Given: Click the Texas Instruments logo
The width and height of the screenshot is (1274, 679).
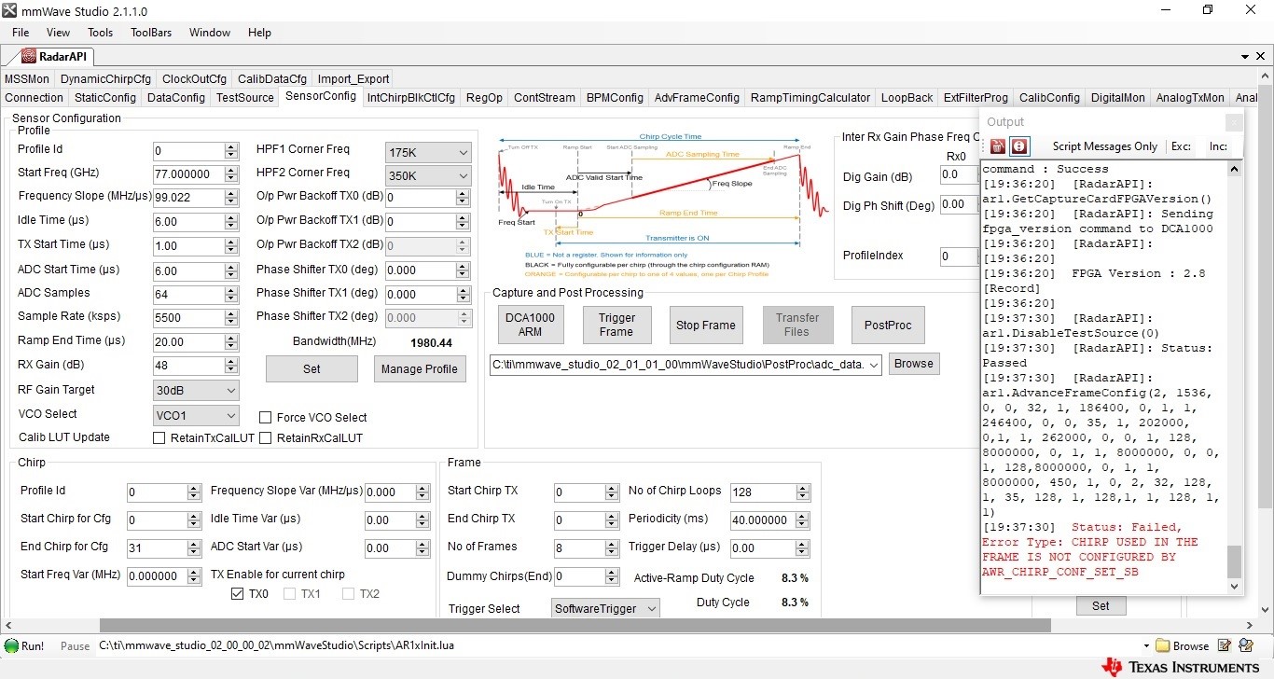Looking at the screenshot, I should tap(1180, 667).
